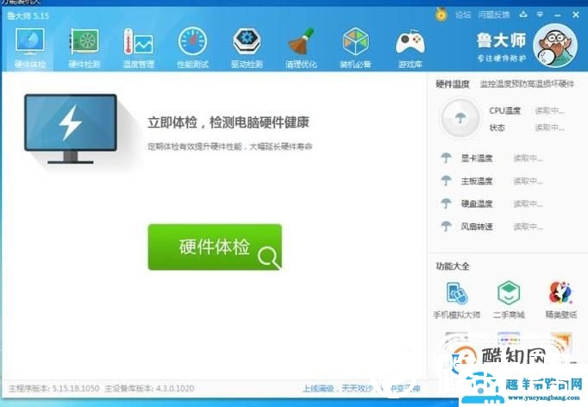This screenshot has height=407, width=588.
Task: Click the 鲁大师 cartoon avatar
Action: tap(555, 45)
